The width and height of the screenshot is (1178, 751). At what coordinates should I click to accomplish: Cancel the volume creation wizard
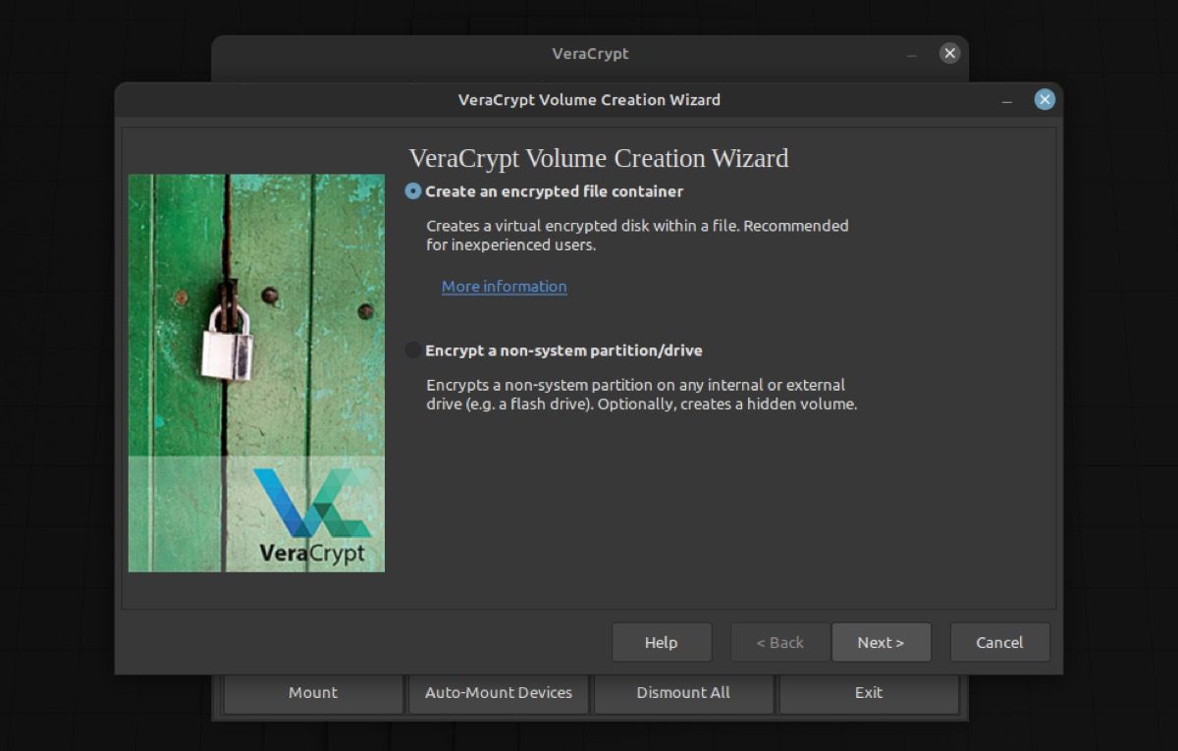(x=1000, y=642)
